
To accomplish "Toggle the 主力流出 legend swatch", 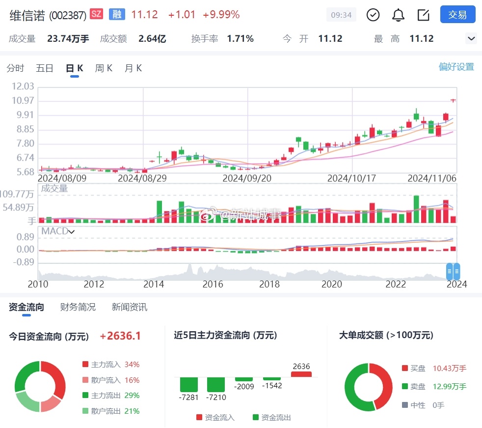I will coord(85,395).
